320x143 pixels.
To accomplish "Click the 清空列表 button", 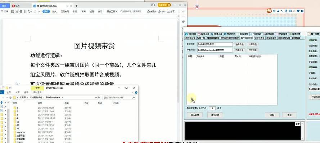I will point(215,115).
